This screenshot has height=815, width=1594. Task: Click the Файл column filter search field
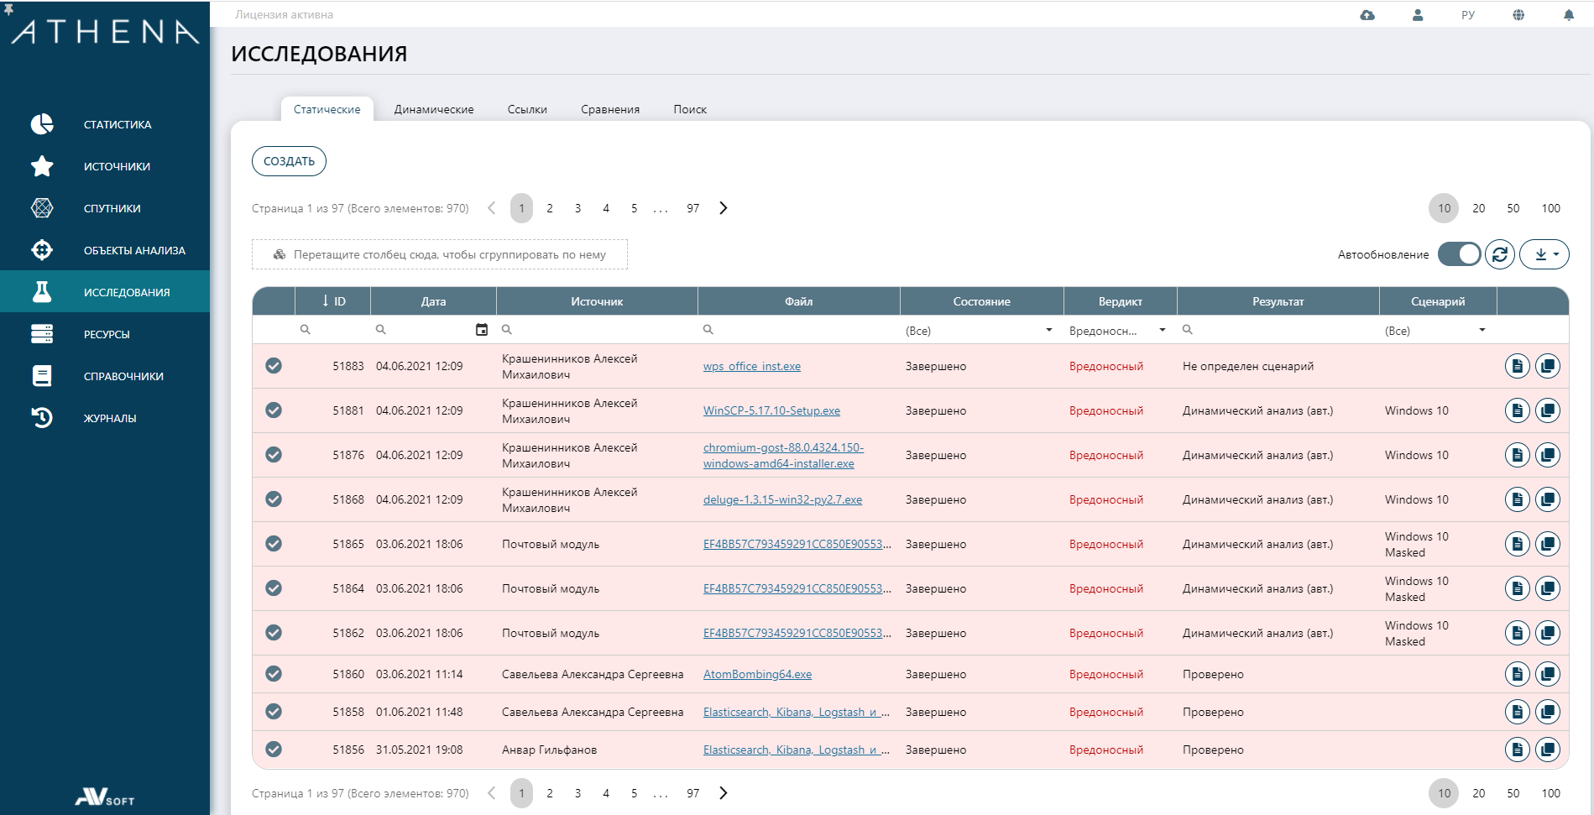[802, 331]
